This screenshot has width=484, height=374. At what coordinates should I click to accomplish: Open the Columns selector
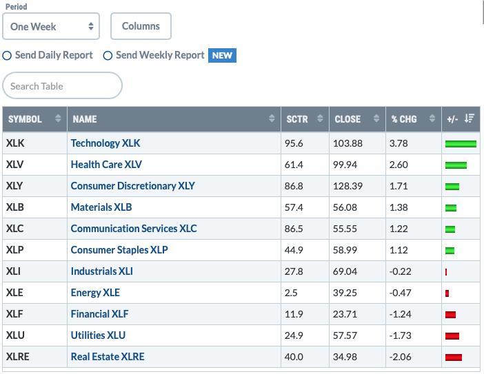[141, 26]
